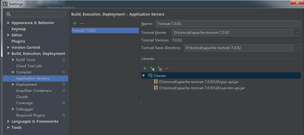Add a new application server with green plus
The image size is (304, 135).
pos(75,23)
